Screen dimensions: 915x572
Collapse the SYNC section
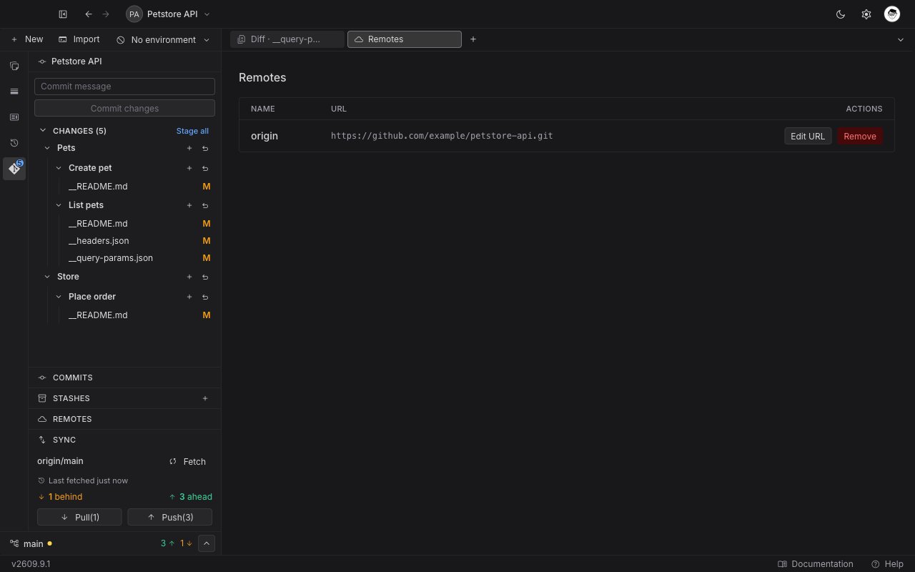[x=124, y=440]
